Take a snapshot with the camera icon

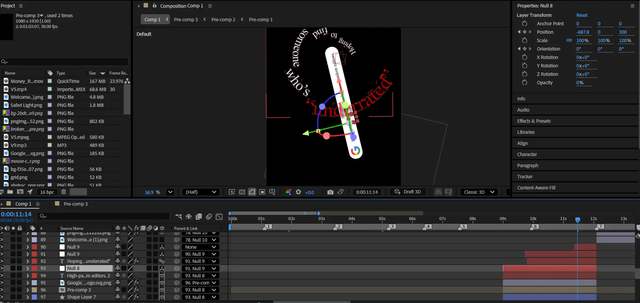tap(330, 192)
